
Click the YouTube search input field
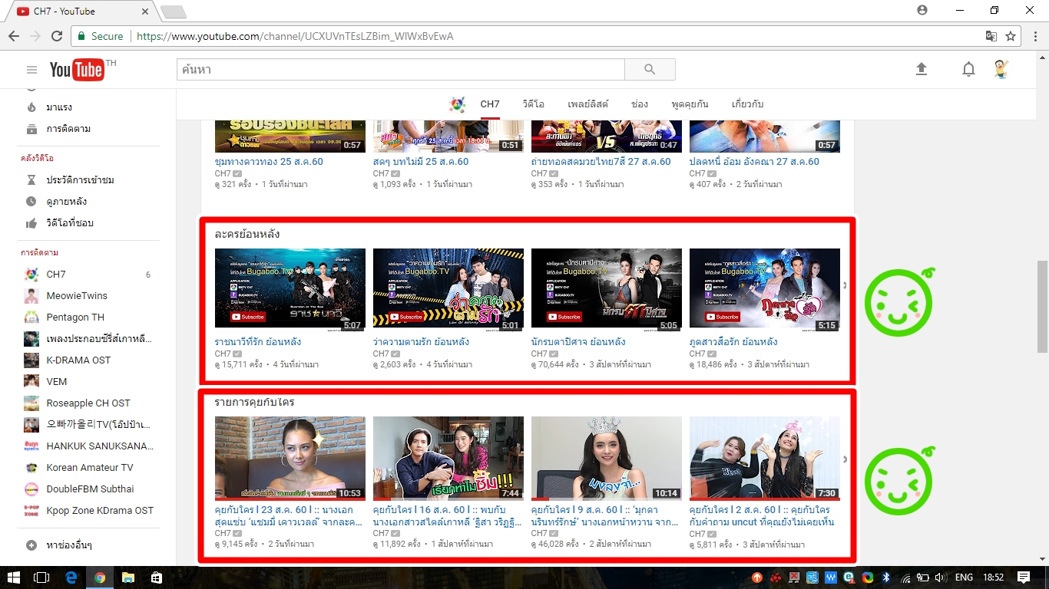tap(400, 70)
